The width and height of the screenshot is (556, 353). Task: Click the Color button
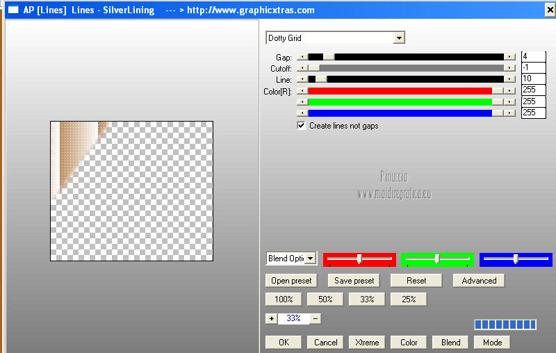click(409, 343)
